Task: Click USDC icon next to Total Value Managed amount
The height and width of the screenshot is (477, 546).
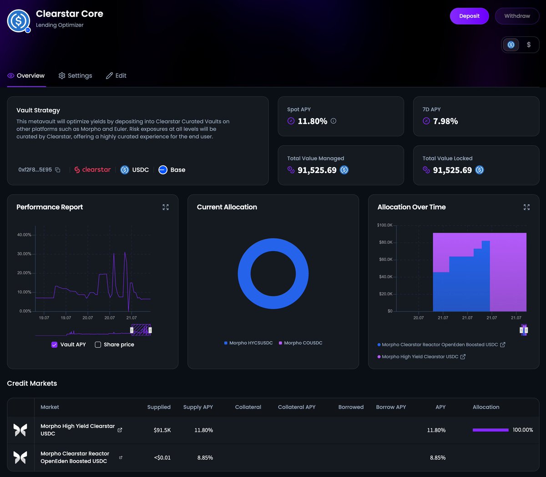Action: click(x=344, y=170)
